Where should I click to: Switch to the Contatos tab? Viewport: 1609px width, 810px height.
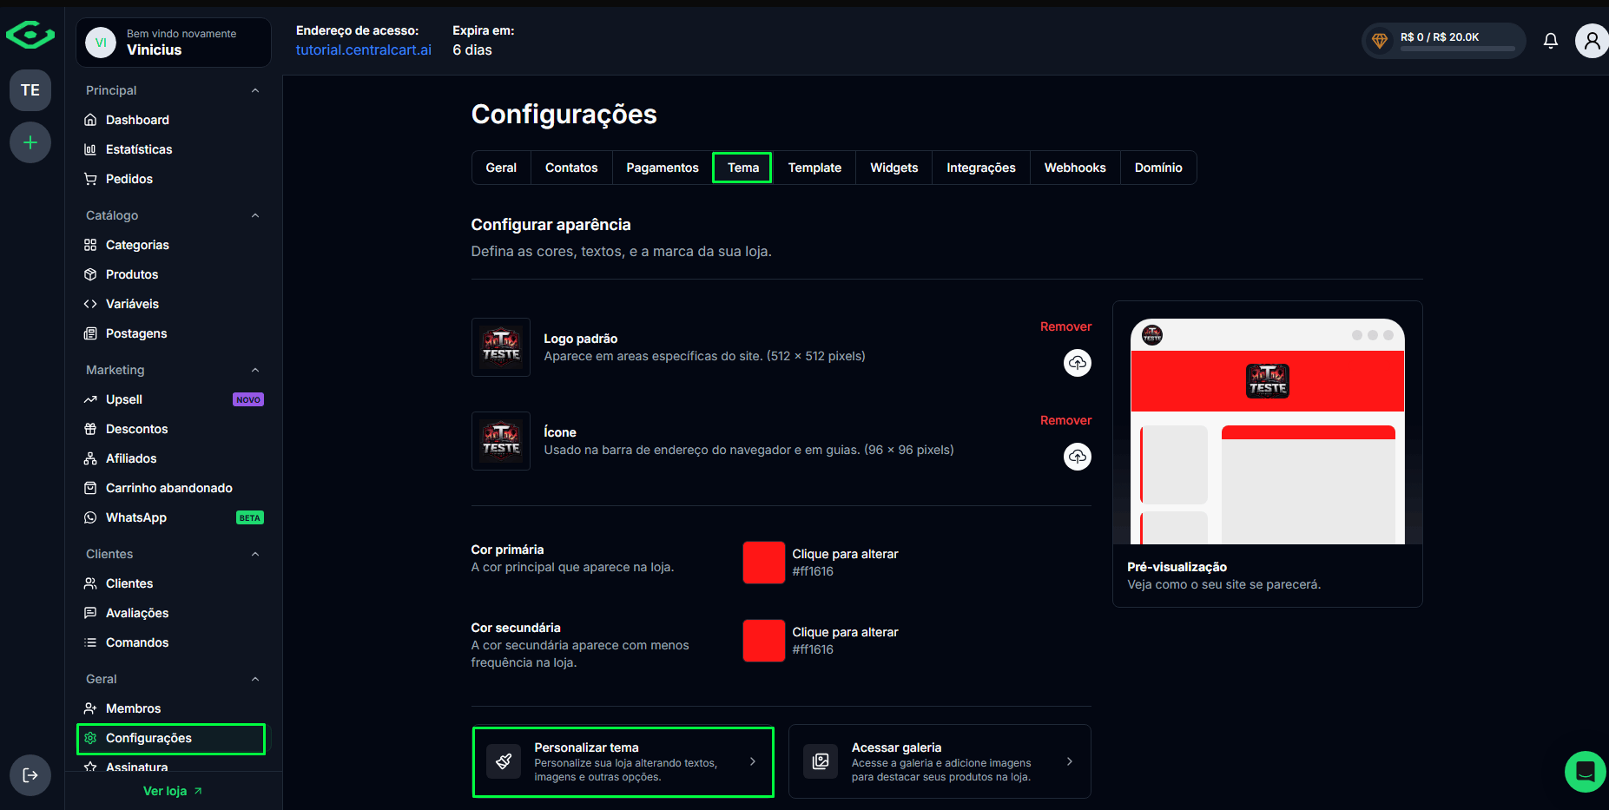pos(571,168)
